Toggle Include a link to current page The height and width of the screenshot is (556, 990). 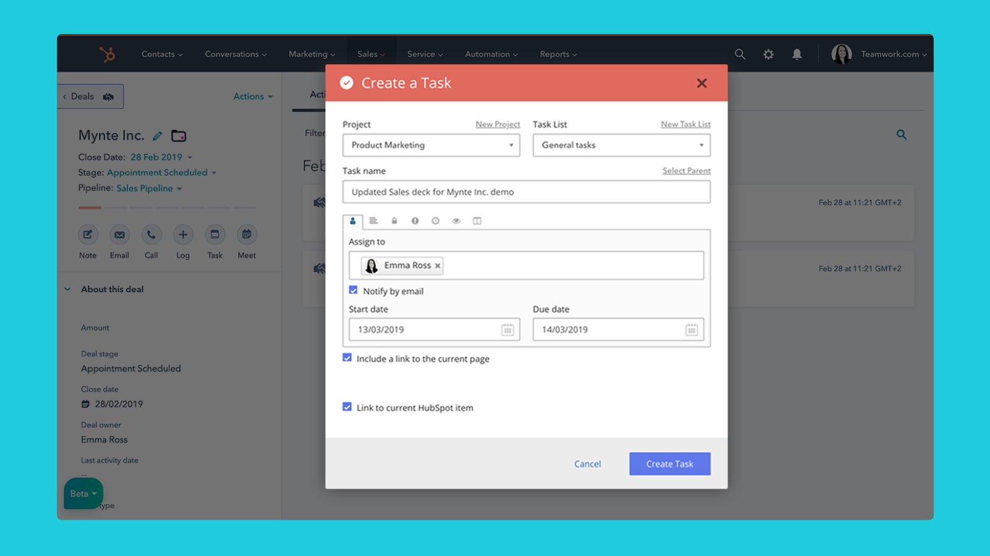(x=347, y=358)
